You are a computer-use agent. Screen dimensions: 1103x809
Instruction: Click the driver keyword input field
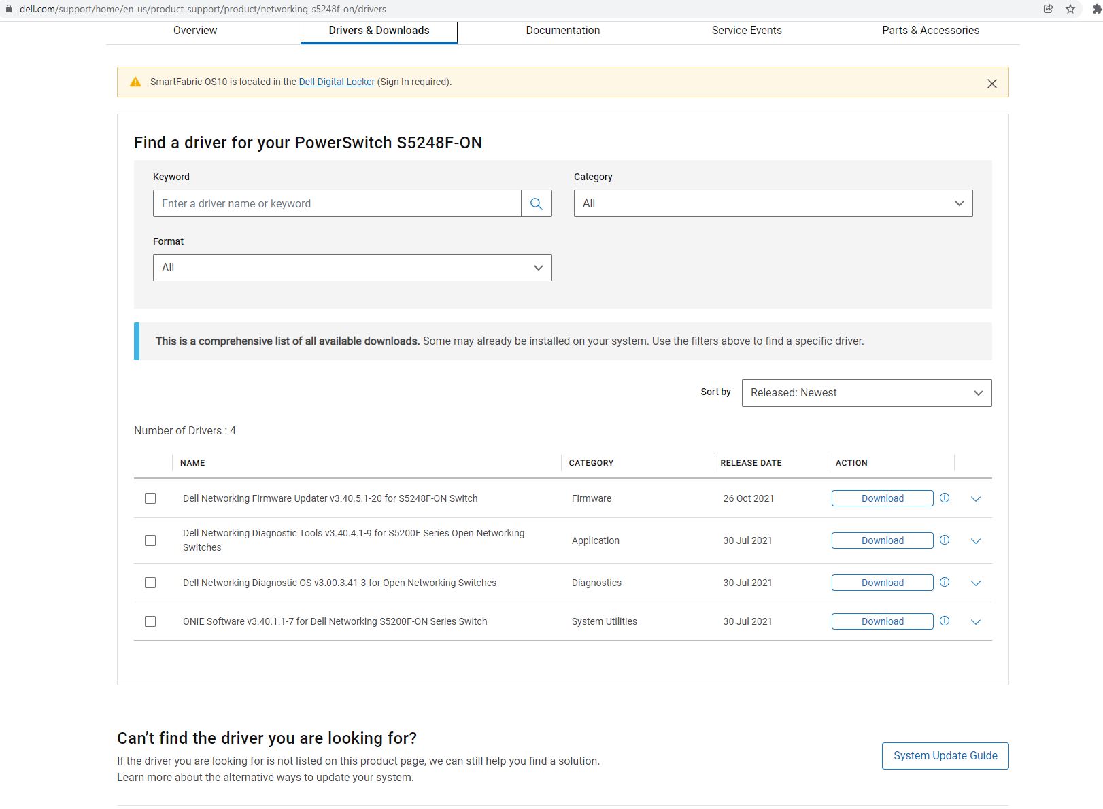click(337, 203)
